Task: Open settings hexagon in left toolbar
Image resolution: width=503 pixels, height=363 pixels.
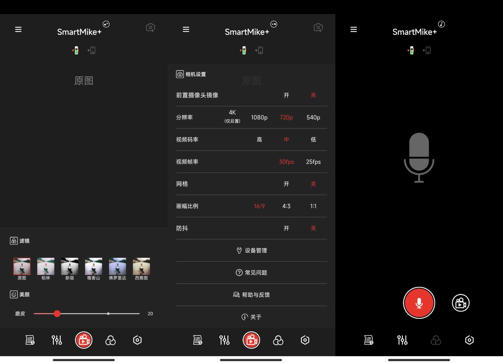Action: (137, 340)
